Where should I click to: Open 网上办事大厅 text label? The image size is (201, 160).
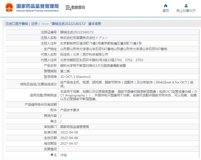click(186, 11)
